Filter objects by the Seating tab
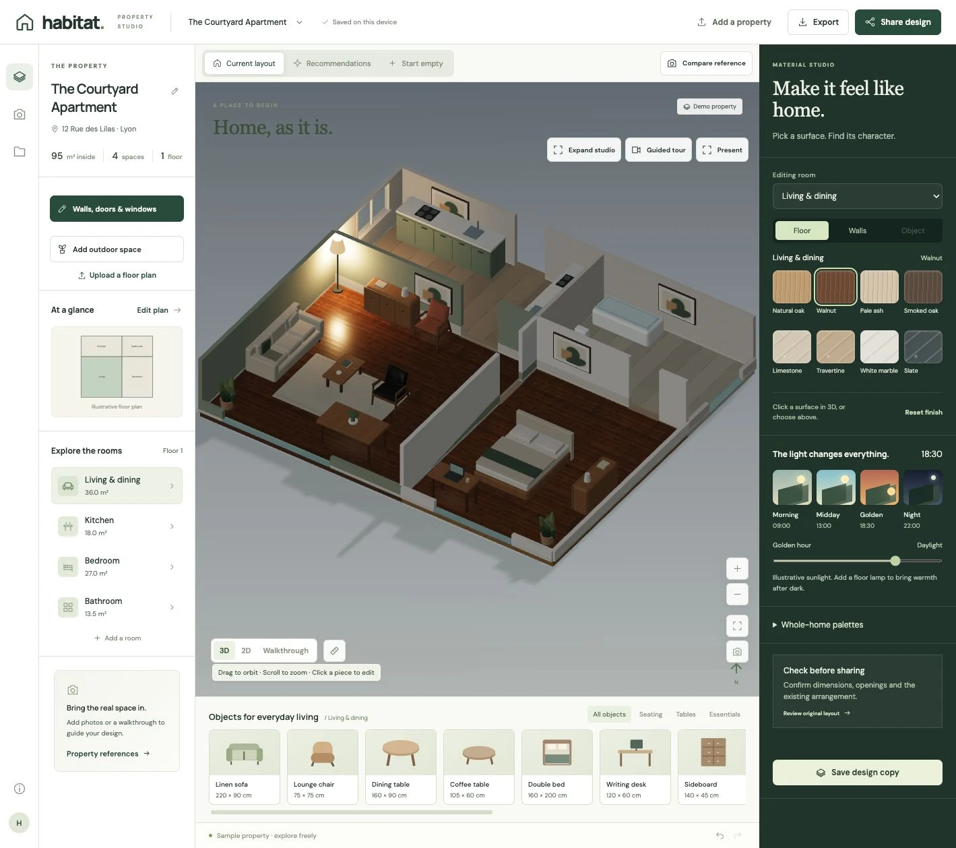The width and height of the screenshot is (956, 848). tap(651, 715)
